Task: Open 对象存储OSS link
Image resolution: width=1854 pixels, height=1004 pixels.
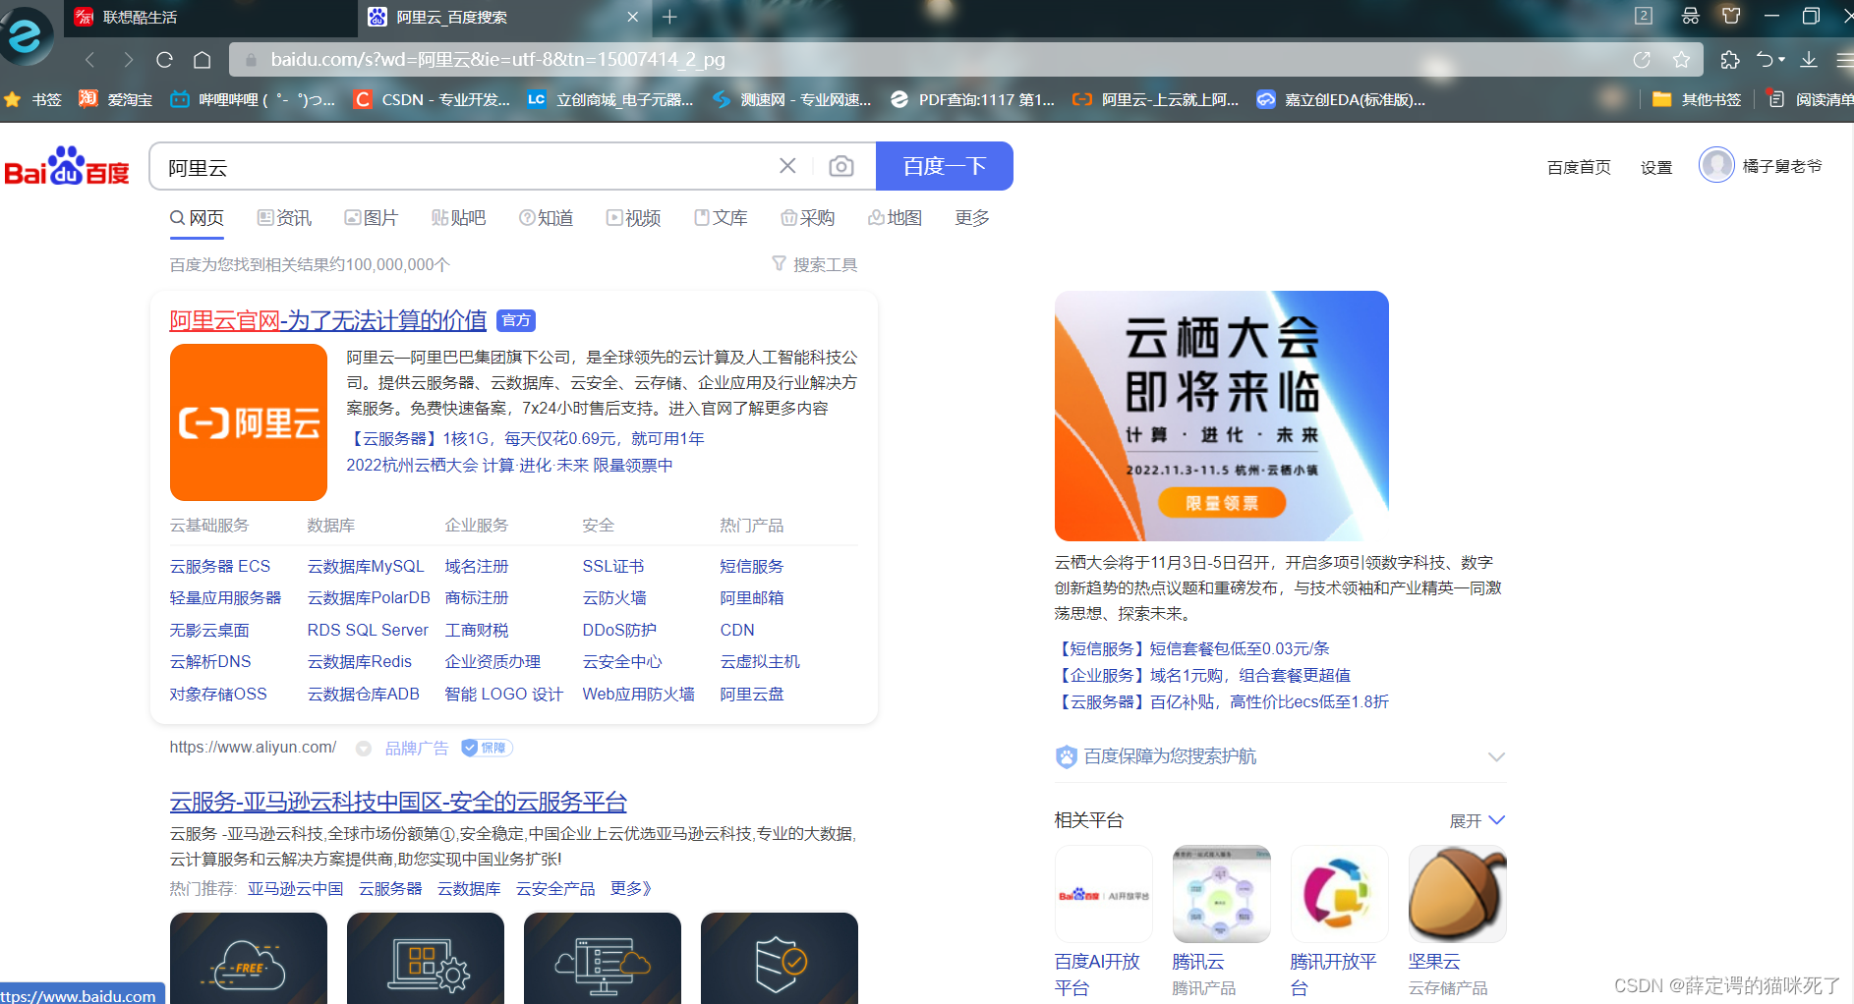Action: tap(218, 694)
